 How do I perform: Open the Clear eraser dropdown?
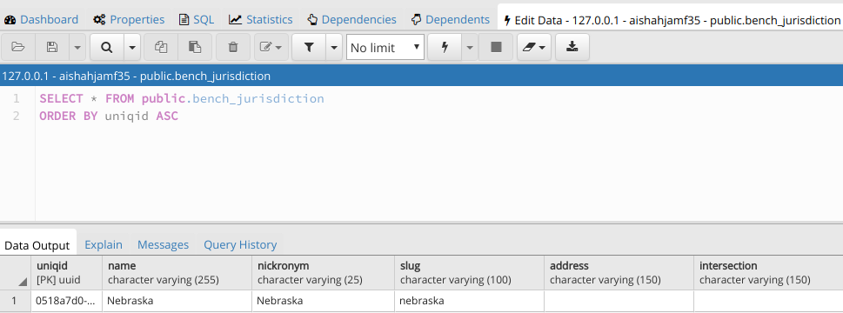pos(534,47)
